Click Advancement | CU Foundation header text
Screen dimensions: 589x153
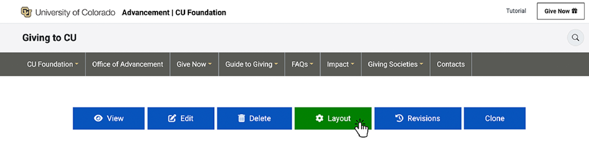(174, 13)
